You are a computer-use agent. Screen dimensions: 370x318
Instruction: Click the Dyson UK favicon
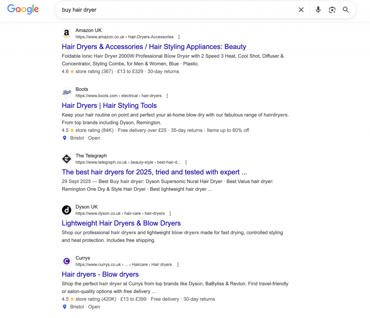click(66, 210)
